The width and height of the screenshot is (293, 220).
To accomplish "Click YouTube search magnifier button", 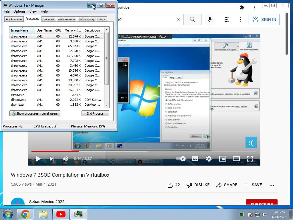I will [x=193, y=19].
